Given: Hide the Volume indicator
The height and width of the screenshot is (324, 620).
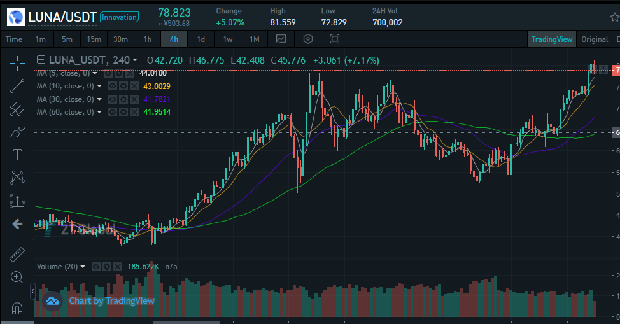Looking at the screenshot, I should click(x=96, y=267).
